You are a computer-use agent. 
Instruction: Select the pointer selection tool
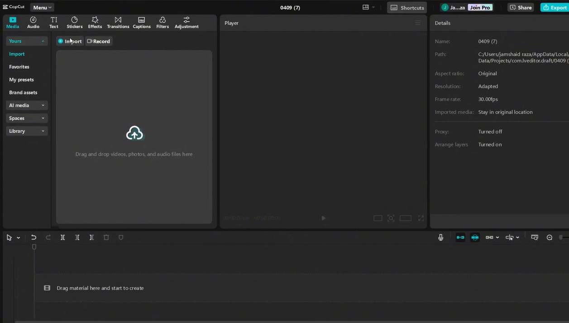pos(9,238)
